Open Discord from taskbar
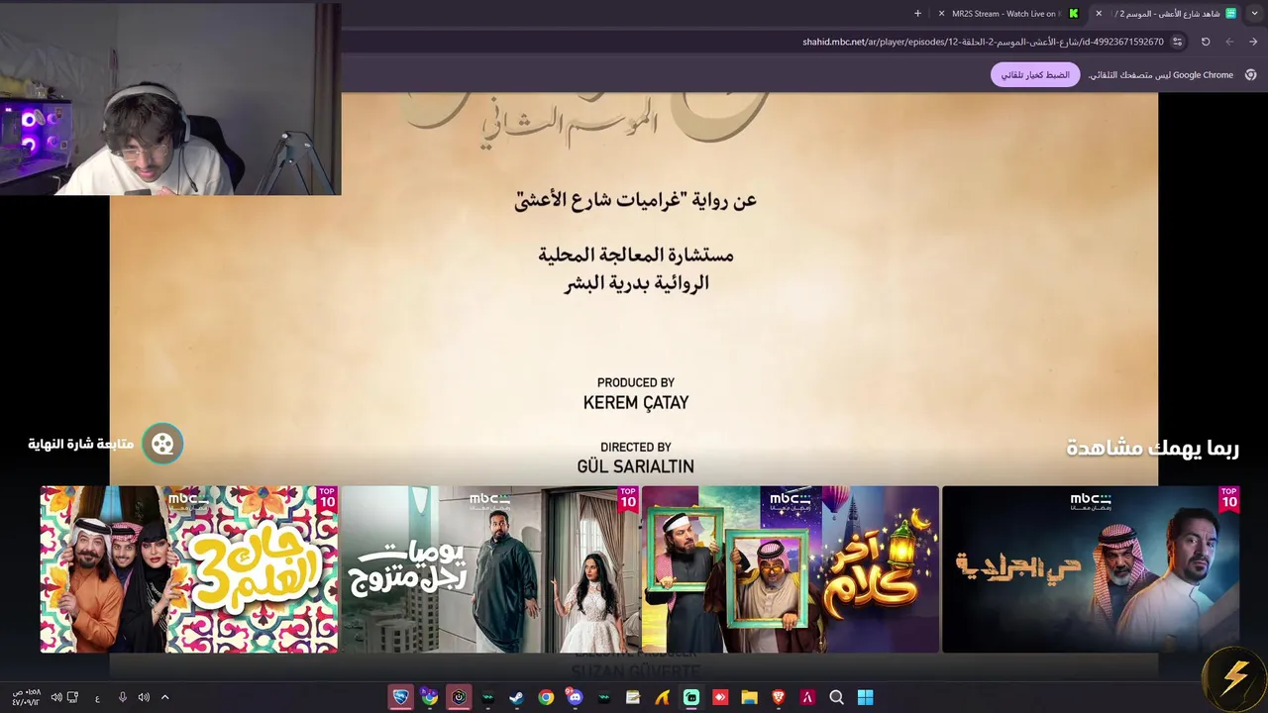The height and width of the screenshot is (713, 1268). pos(575,697)
